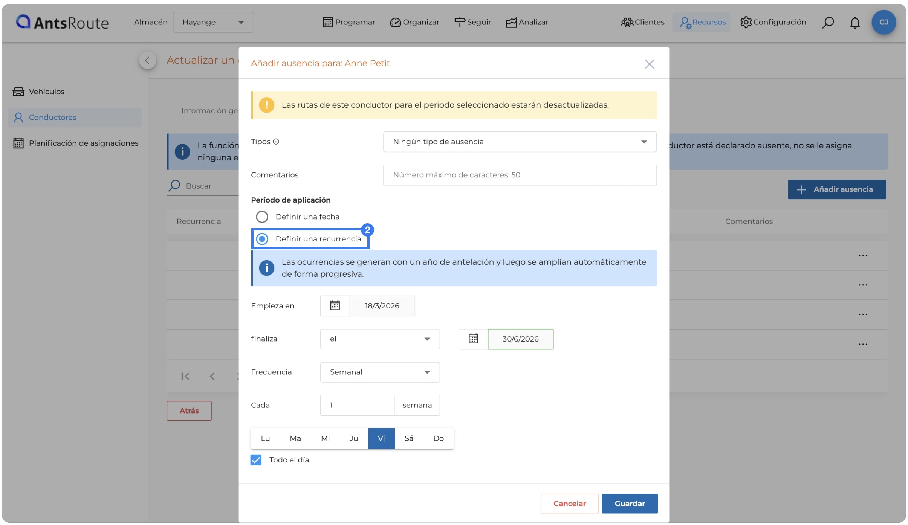Open Seguir menu

click(x=472, y=22)
